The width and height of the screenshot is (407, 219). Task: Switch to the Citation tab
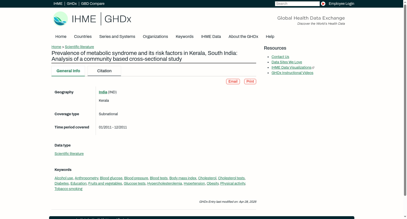[104, 71]
